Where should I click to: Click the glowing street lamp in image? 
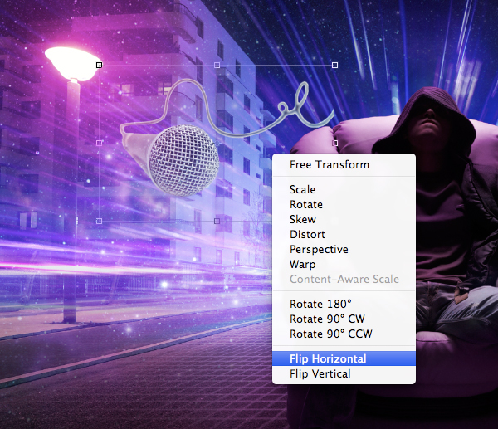click(x=72, y=61)
